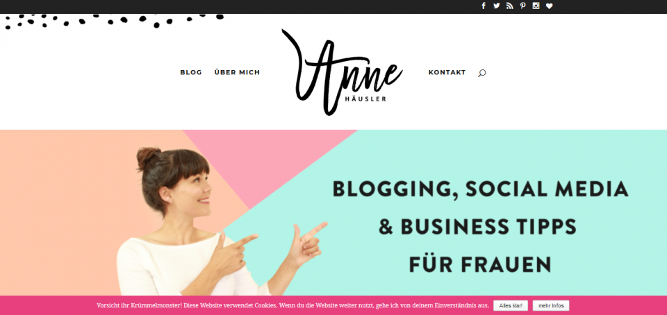This screenshot has height=315, width=667.
Task: Click the Anne Häusler script logo
Action: click(343, 72)
